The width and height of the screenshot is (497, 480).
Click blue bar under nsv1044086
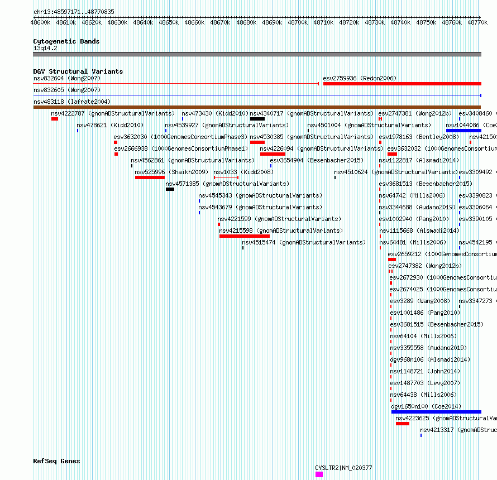pos(463,131)
